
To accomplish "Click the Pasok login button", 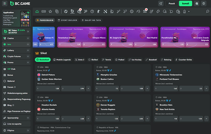I will (x=172, y=4).
